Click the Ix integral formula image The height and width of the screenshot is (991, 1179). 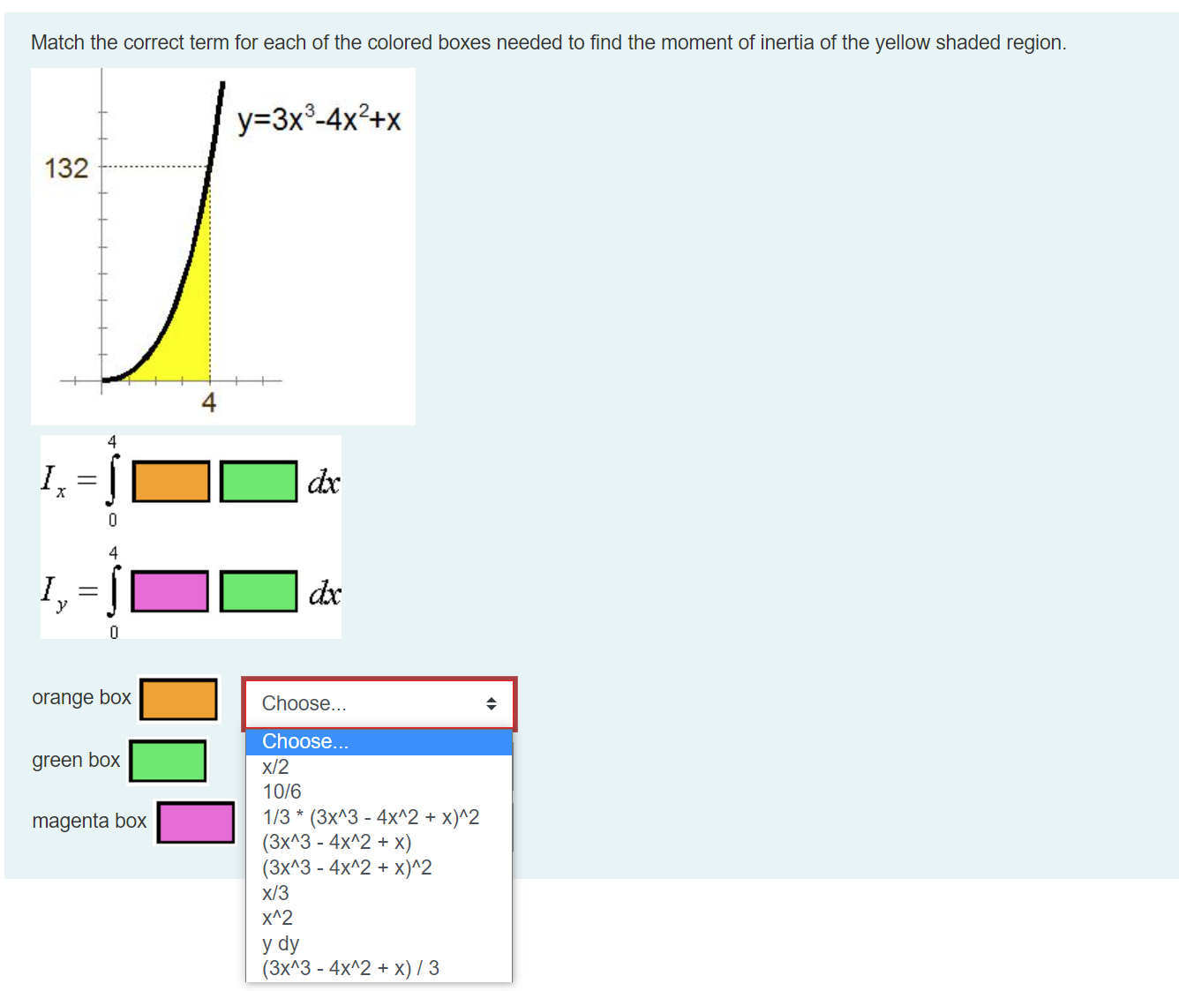tap(190, 481)
